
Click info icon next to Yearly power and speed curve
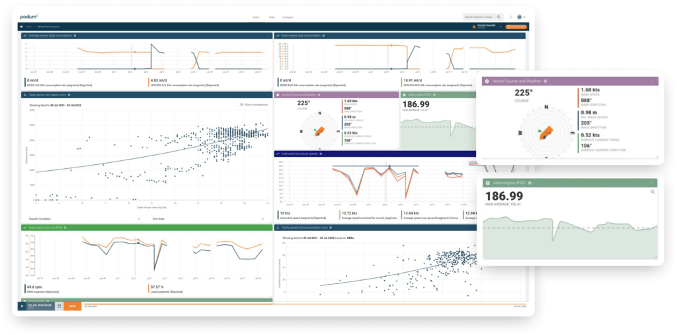[x=70, y=95]
